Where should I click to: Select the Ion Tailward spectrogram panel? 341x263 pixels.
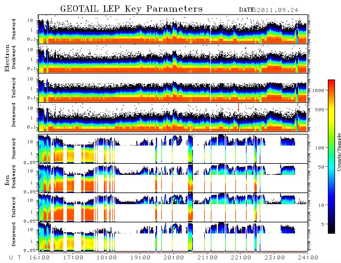point(173,207)
